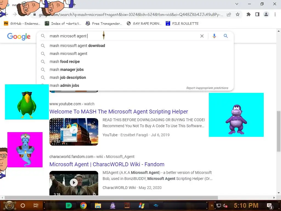Screen dimensions: 281x211
Task: Unmute via the muted speaker tray icon
Action: tap(225, 206)
